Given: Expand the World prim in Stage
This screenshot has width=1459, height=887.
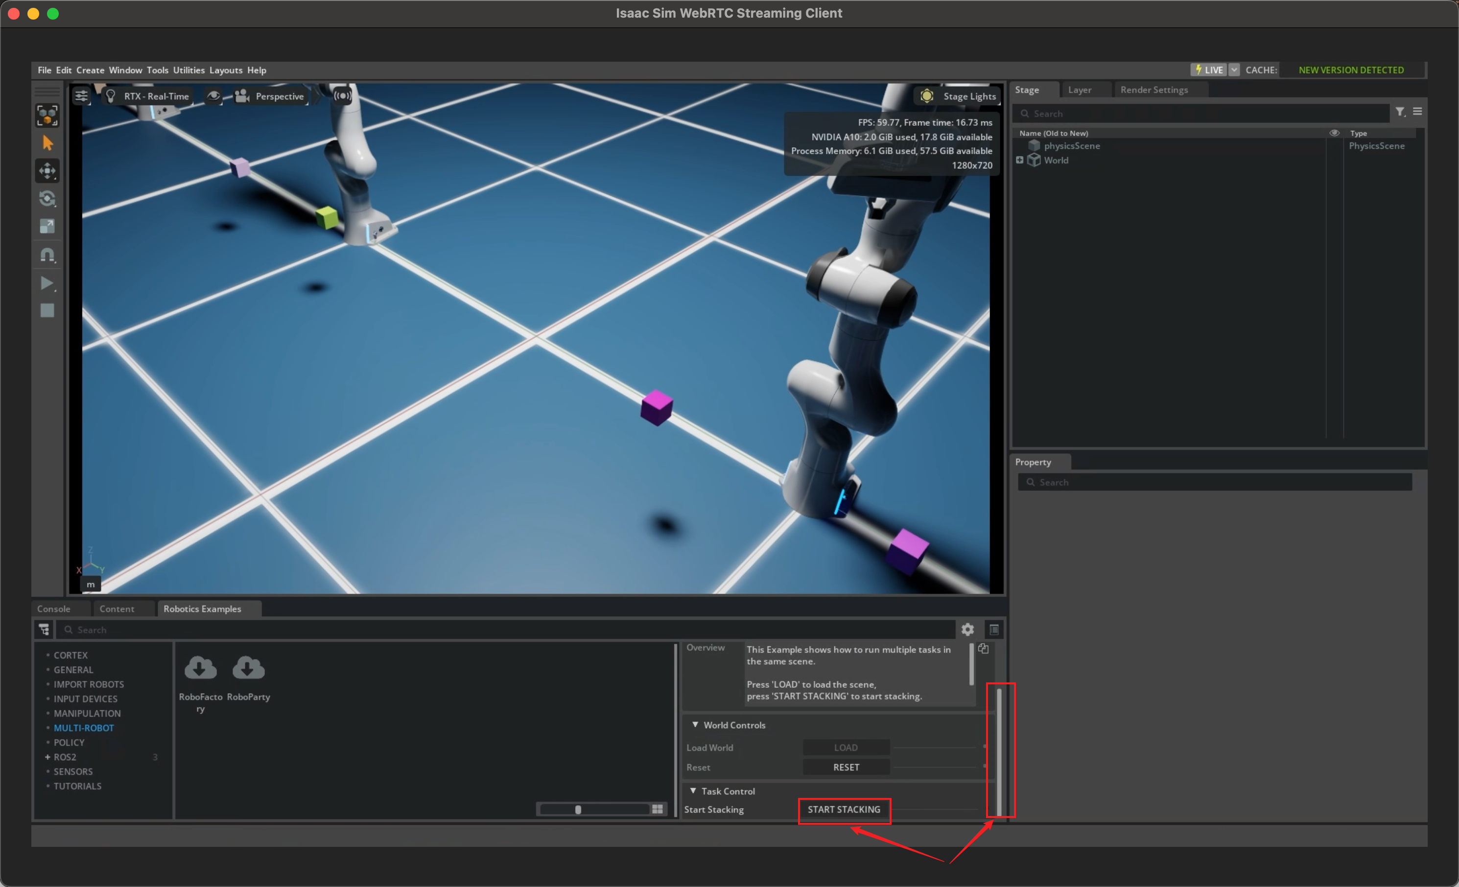Looking at the screenshot, I should pos(1020,161).
